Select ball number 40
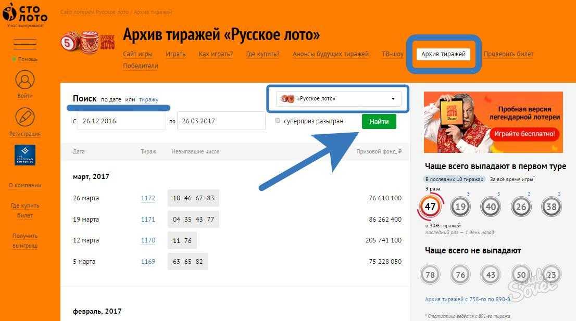Screen dimensions: 576x321 coord(491,207)
